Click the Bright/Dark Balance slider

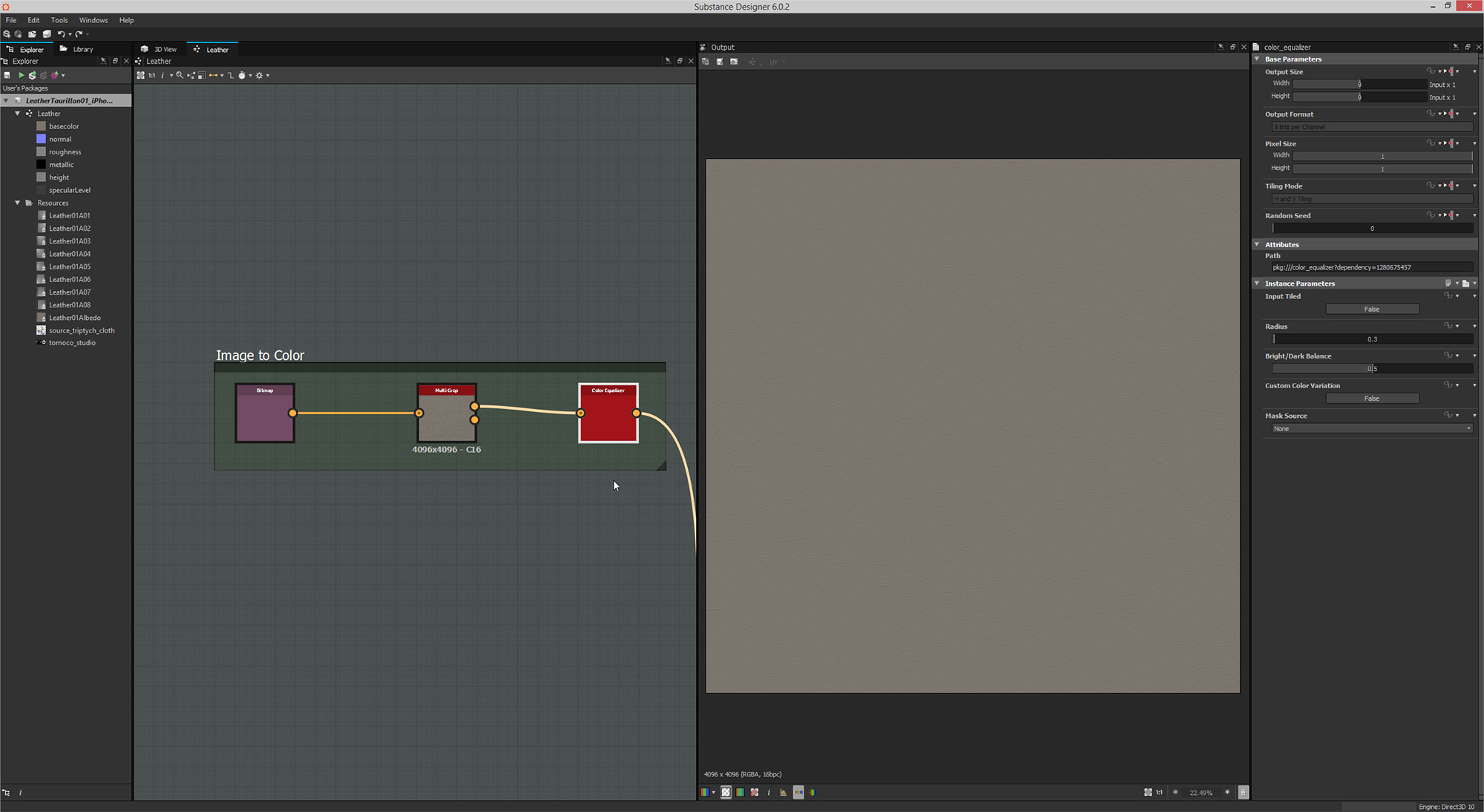click(1371, 368)
